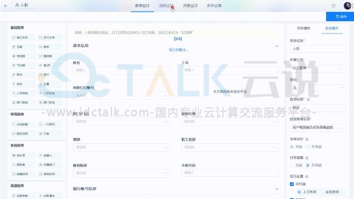Add the 单选框 radio control
354x199 pixels.
coord(23,56)
